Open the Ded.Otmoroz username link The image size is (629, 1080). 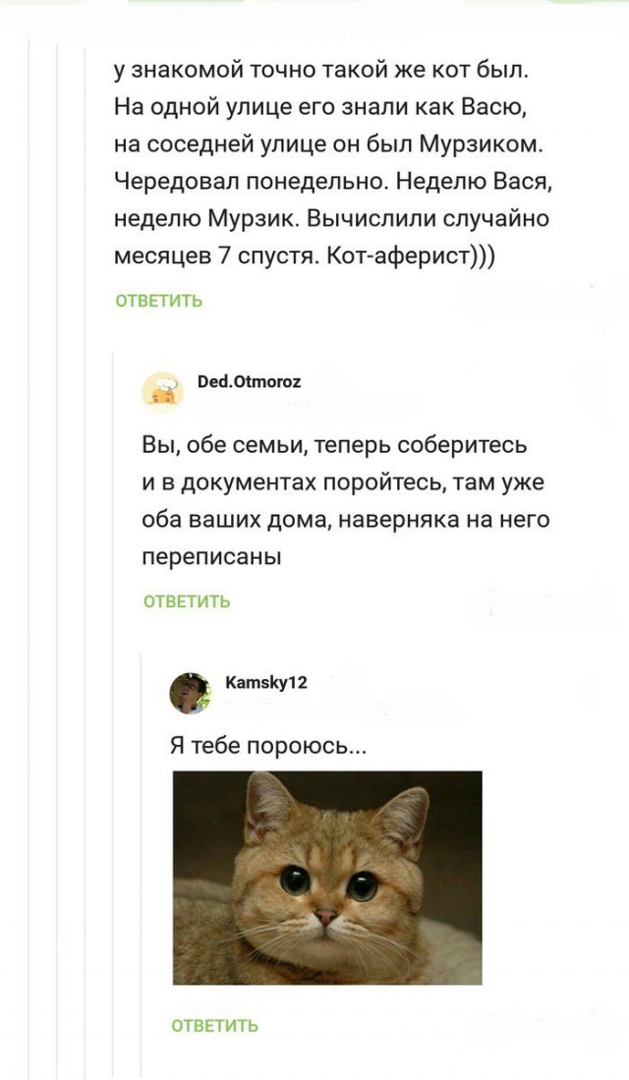250,382
